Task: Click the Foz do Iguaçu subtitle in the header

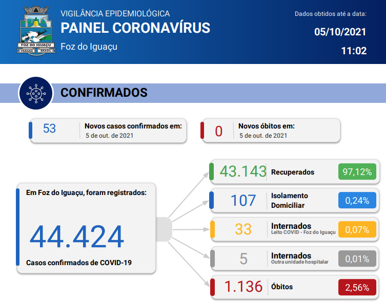Action: 89,47
